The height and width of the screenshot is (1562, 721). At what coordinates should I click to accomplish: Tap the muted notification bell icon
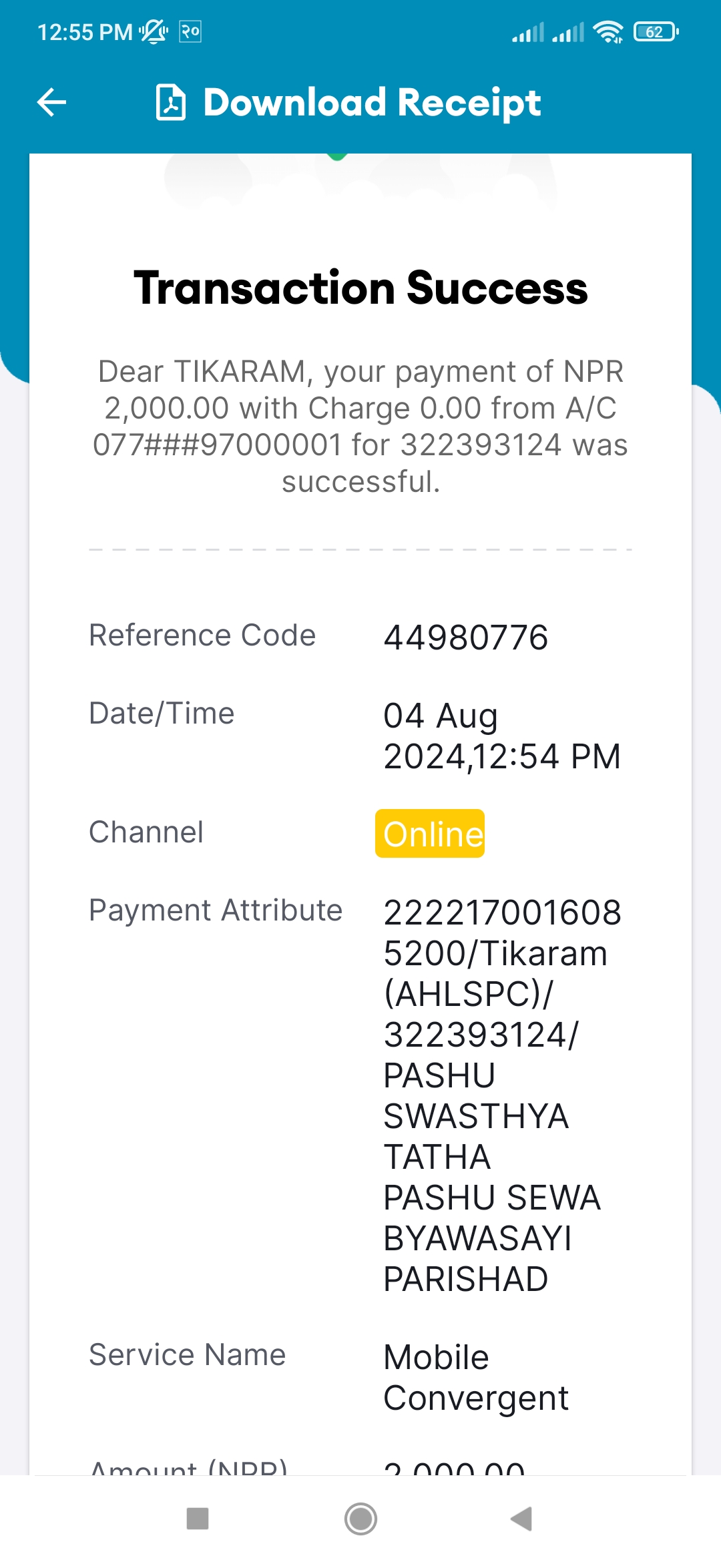pos(154,31)
